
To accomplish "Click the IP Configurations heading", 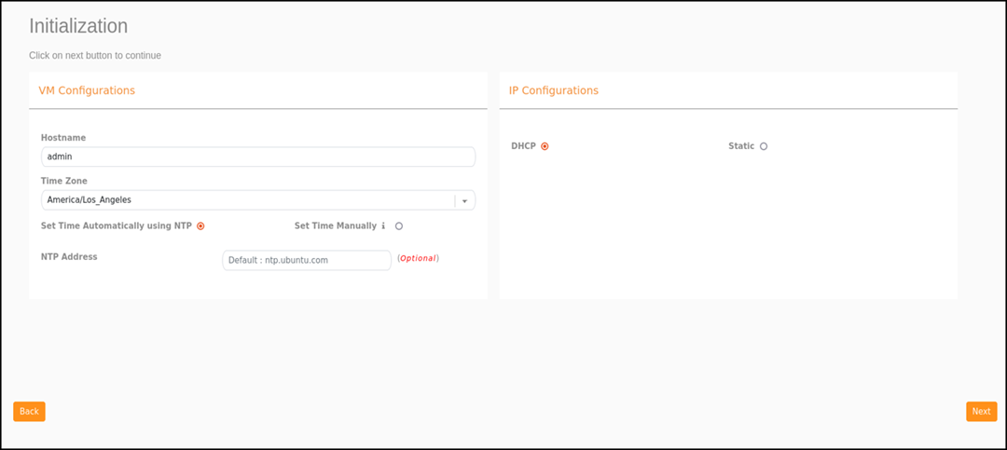I will pos(554,90).
